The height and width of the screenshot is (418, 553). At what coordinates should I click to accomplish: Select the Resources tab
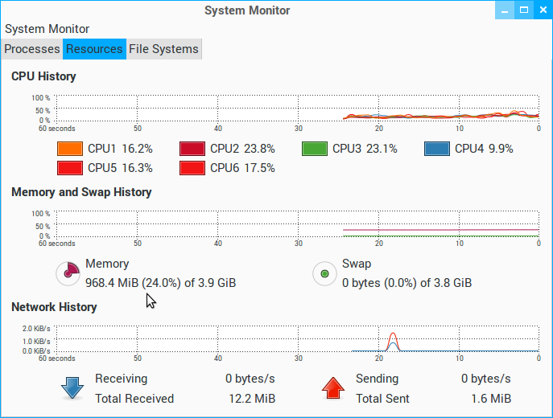click(94, 49)
